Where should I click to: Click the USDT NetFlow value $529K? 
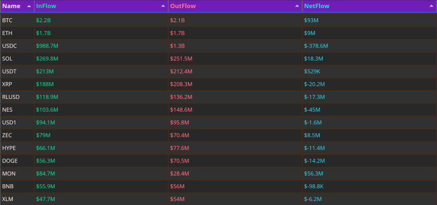[x=312, y=72]
